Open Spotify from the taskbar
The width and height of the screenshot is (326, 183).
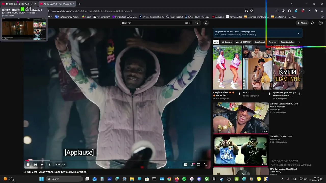184,179
